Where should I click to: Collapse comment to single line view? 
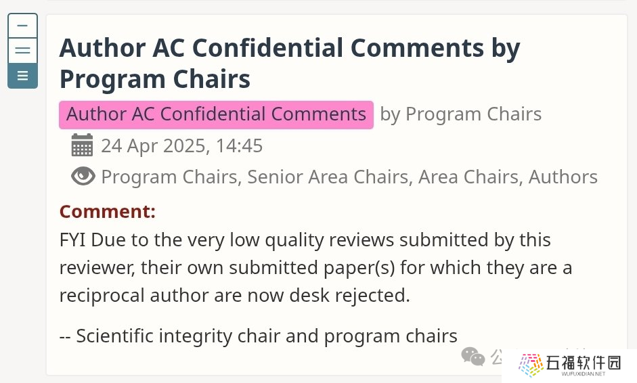coord(23,26)
